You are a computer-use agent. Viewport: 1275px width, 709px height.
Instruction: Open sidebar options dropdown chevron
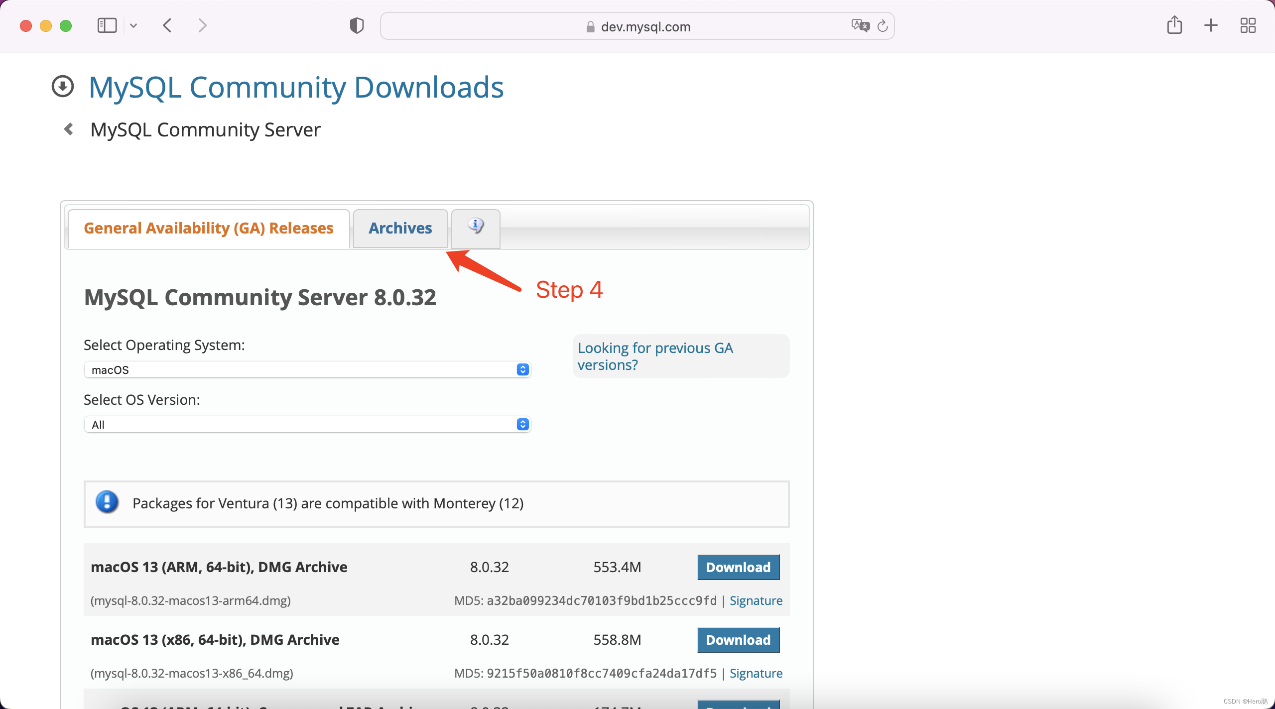tap(133, 26)
